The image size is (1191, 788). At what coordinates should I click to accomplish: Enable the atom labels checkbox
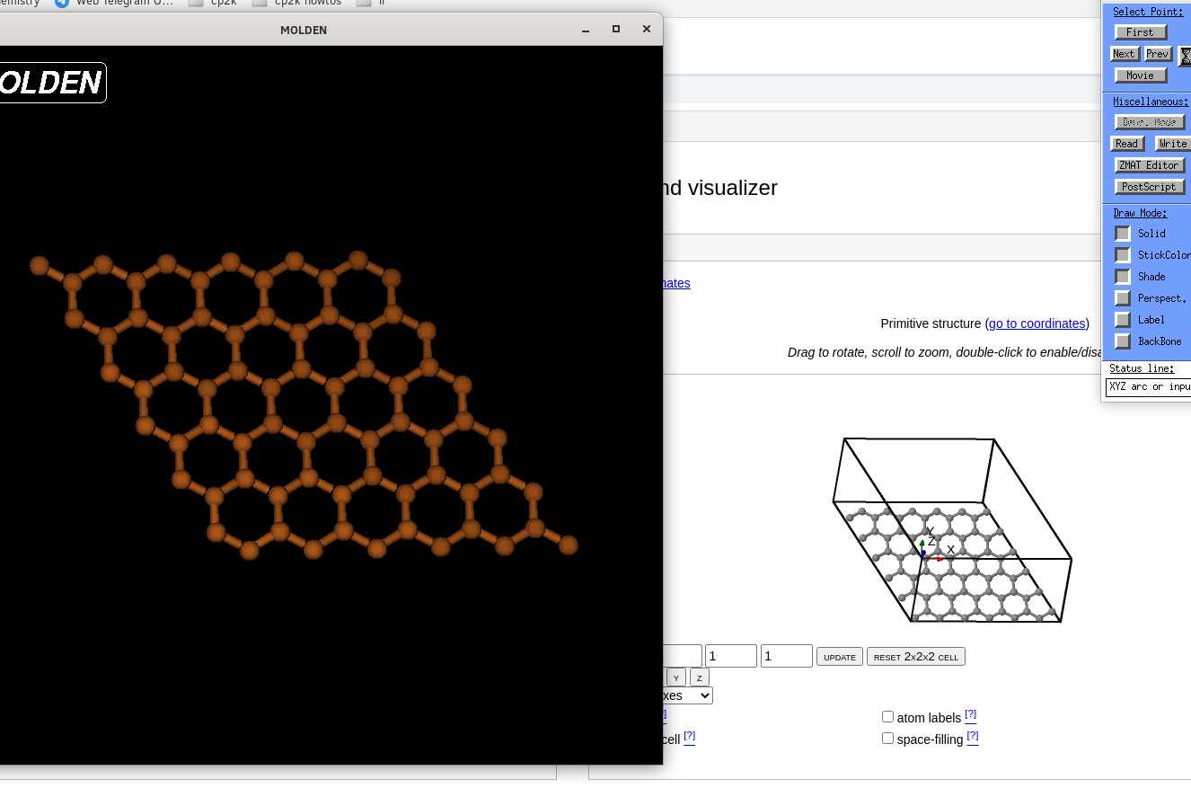point(887,716)
